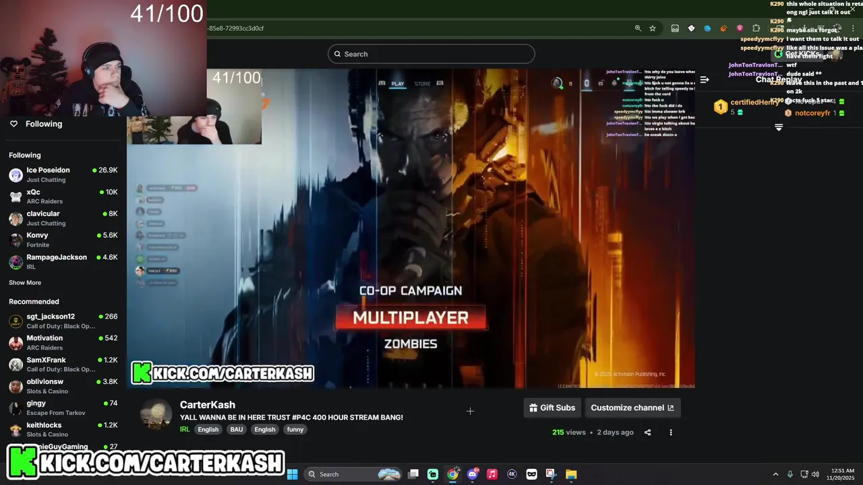863x485 pixels.
Task: Open Task View on the taskbar
Action: point(413,474)
